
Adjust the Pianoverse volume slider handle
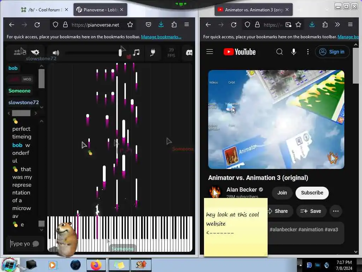120,53
